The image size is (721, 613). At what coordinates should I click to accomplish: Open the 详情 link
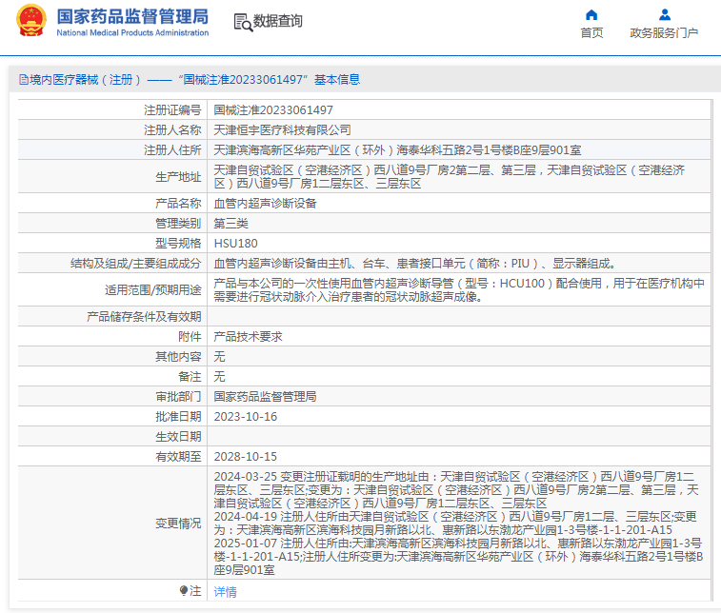226,592
